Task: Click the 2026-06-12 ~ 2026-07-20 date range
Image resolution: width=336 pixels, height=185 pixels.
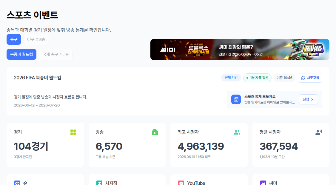Action: click(x=37, y=105)
